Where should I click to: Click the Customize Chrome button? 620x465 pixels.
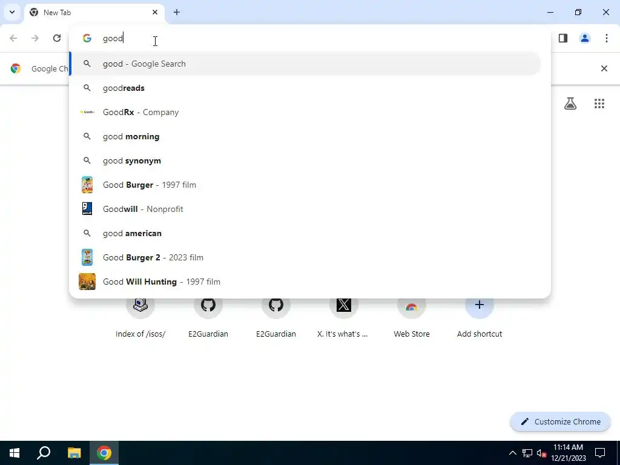pos(560,421)
